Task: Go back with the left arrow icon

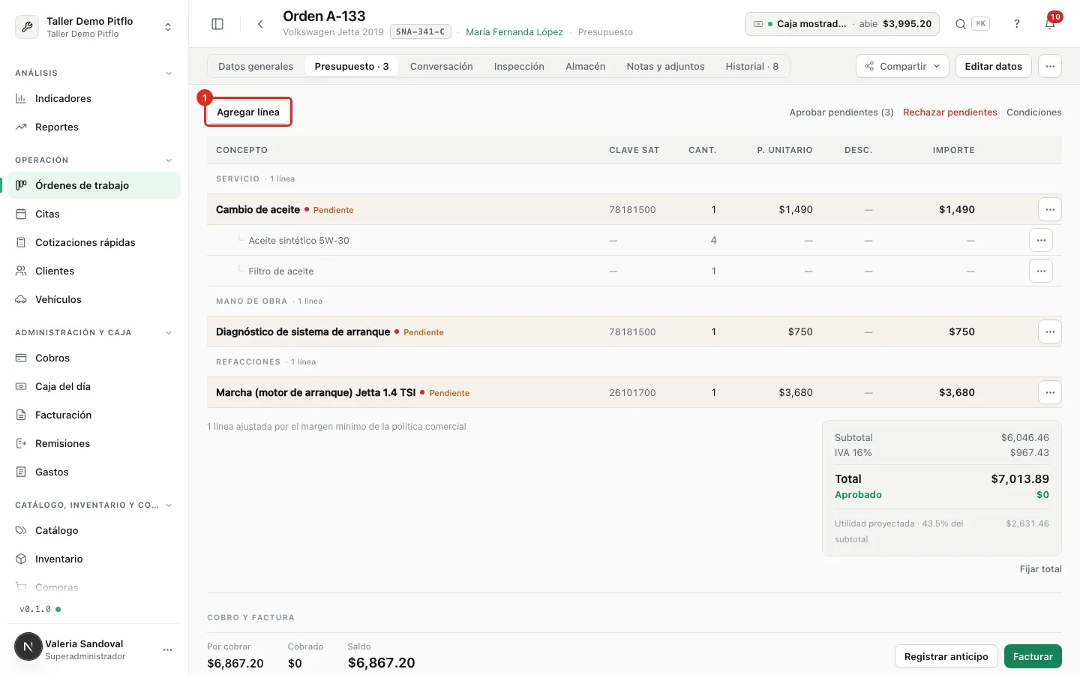Action: (260, 24)
